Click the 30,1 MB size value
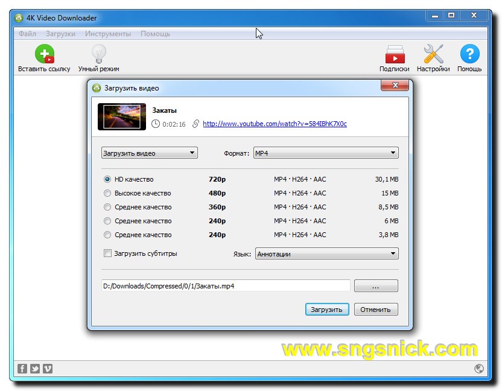 pos(387,179)
